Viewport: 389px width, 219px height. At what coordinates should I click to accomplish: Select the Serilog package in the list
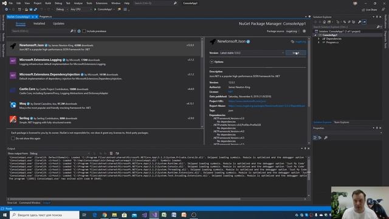point(104,120)
